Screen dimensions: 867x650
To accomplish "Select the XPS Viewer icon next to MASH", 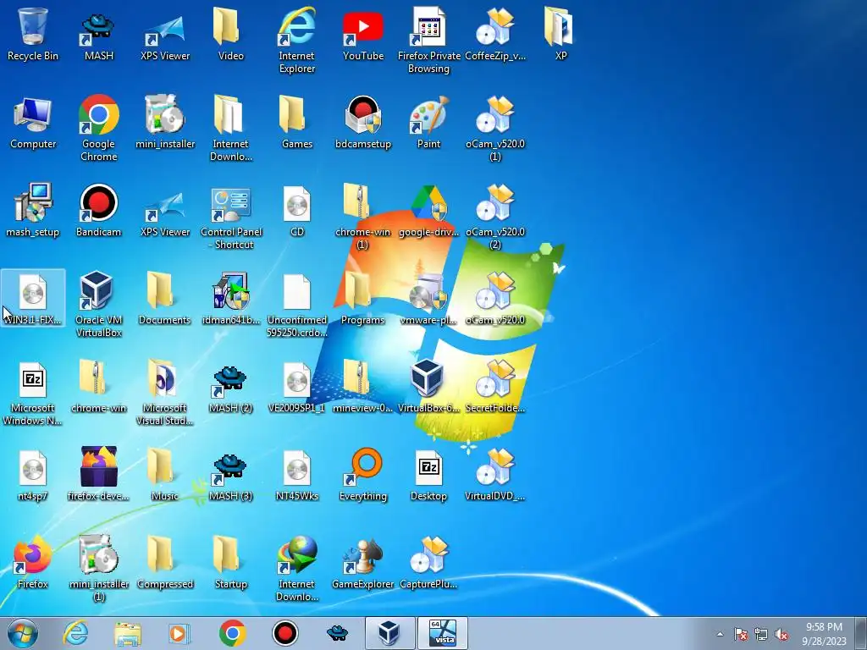I will click(165, 33).
